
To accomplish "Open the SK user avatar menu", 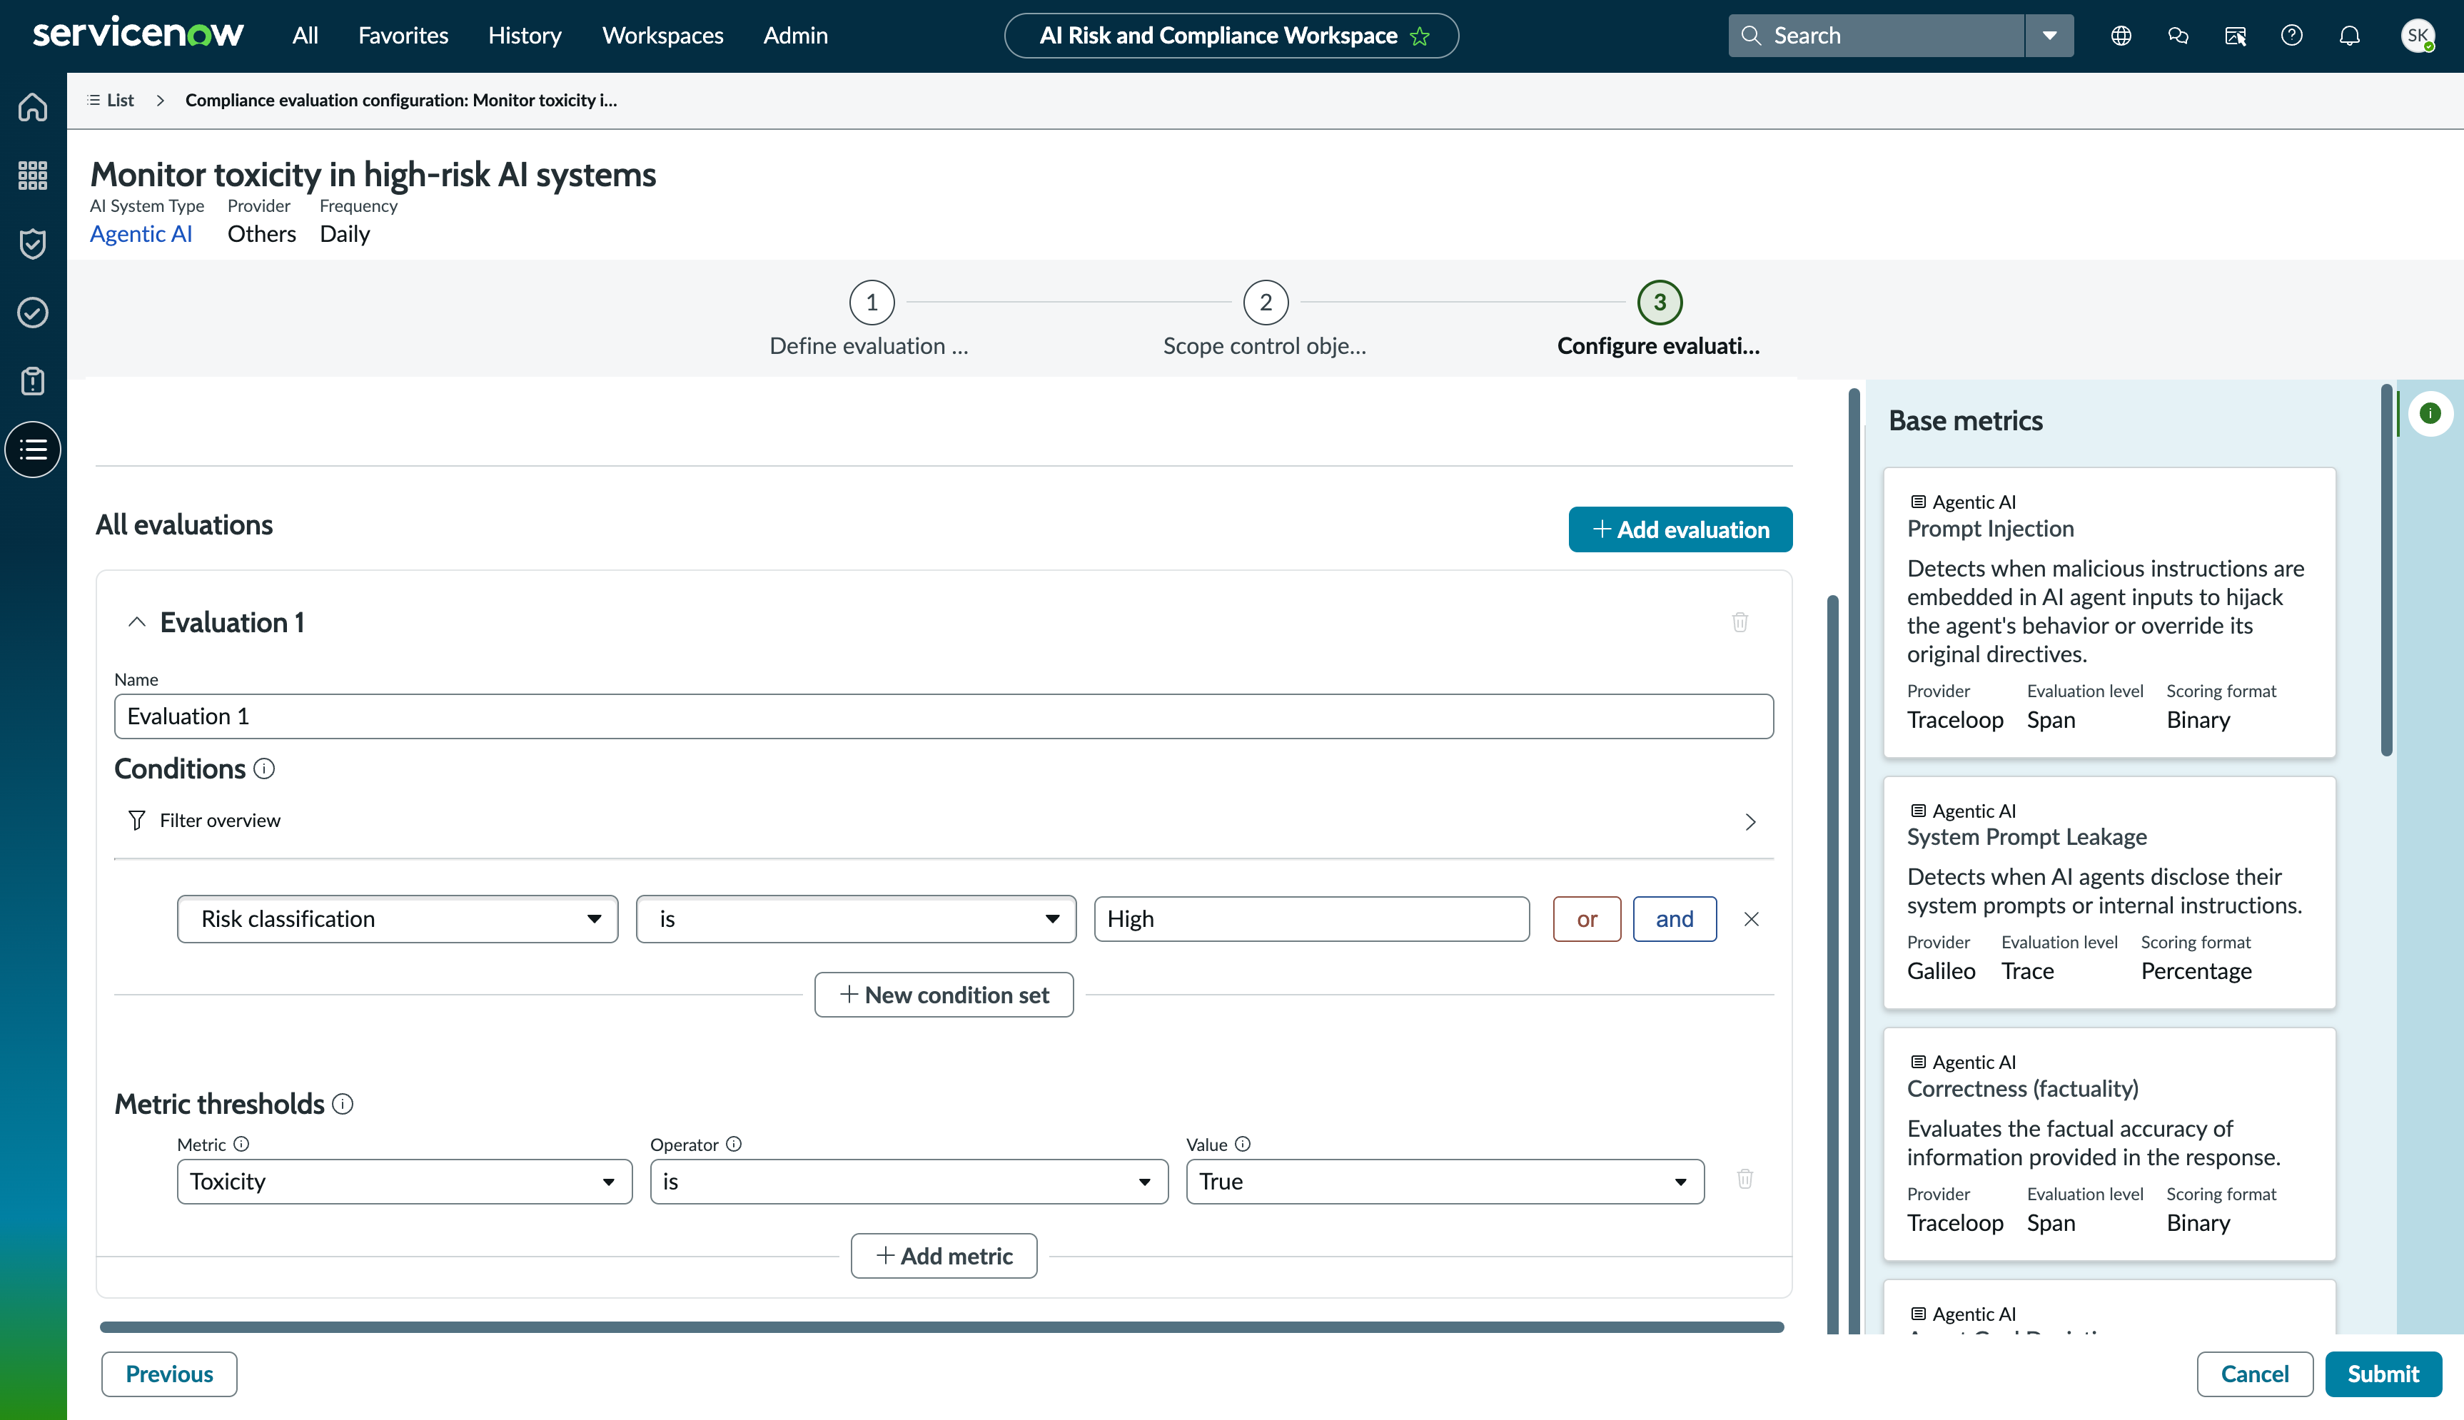I will [2418, 36].
